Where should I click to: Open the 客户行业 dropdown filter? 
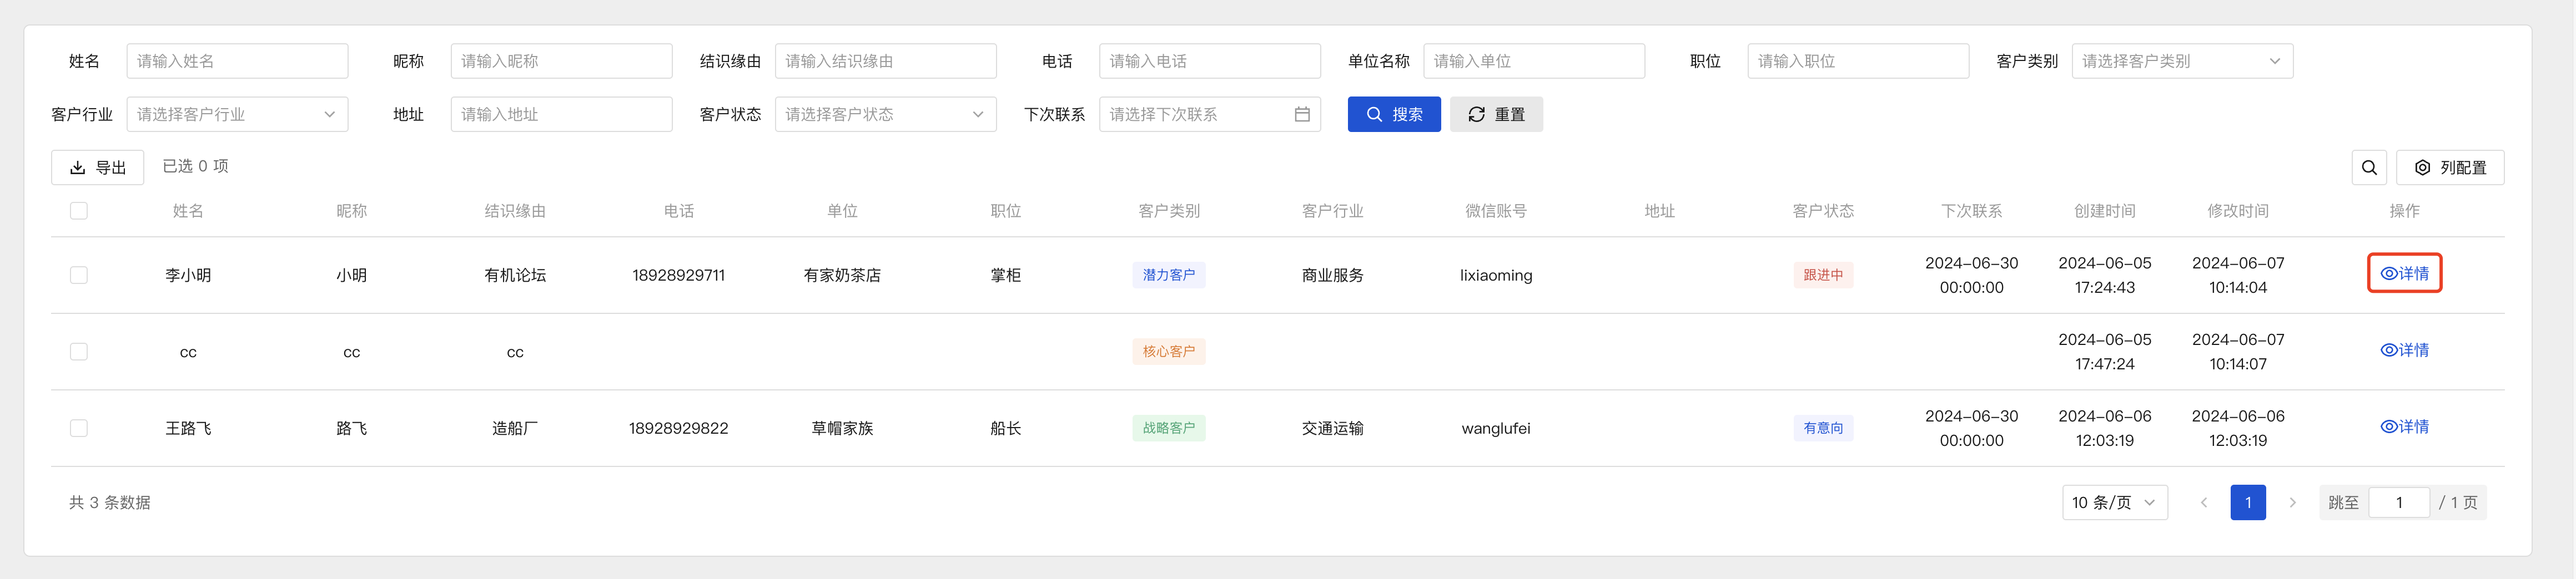pos(237,115)
